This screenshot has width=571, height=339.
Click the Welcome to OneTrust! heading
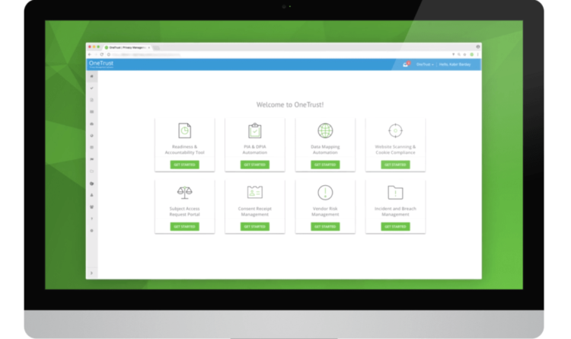point(290,104)
